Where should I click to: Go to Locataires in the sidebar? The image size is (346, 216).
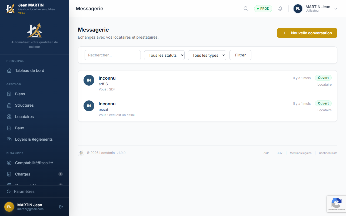pos(24,117)
